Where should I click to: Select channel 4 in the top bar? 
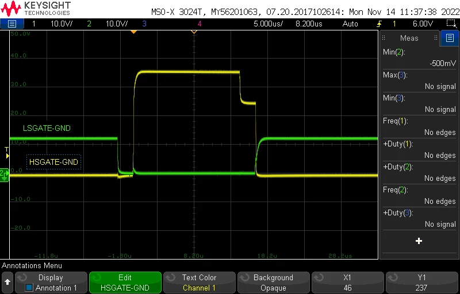200,24
